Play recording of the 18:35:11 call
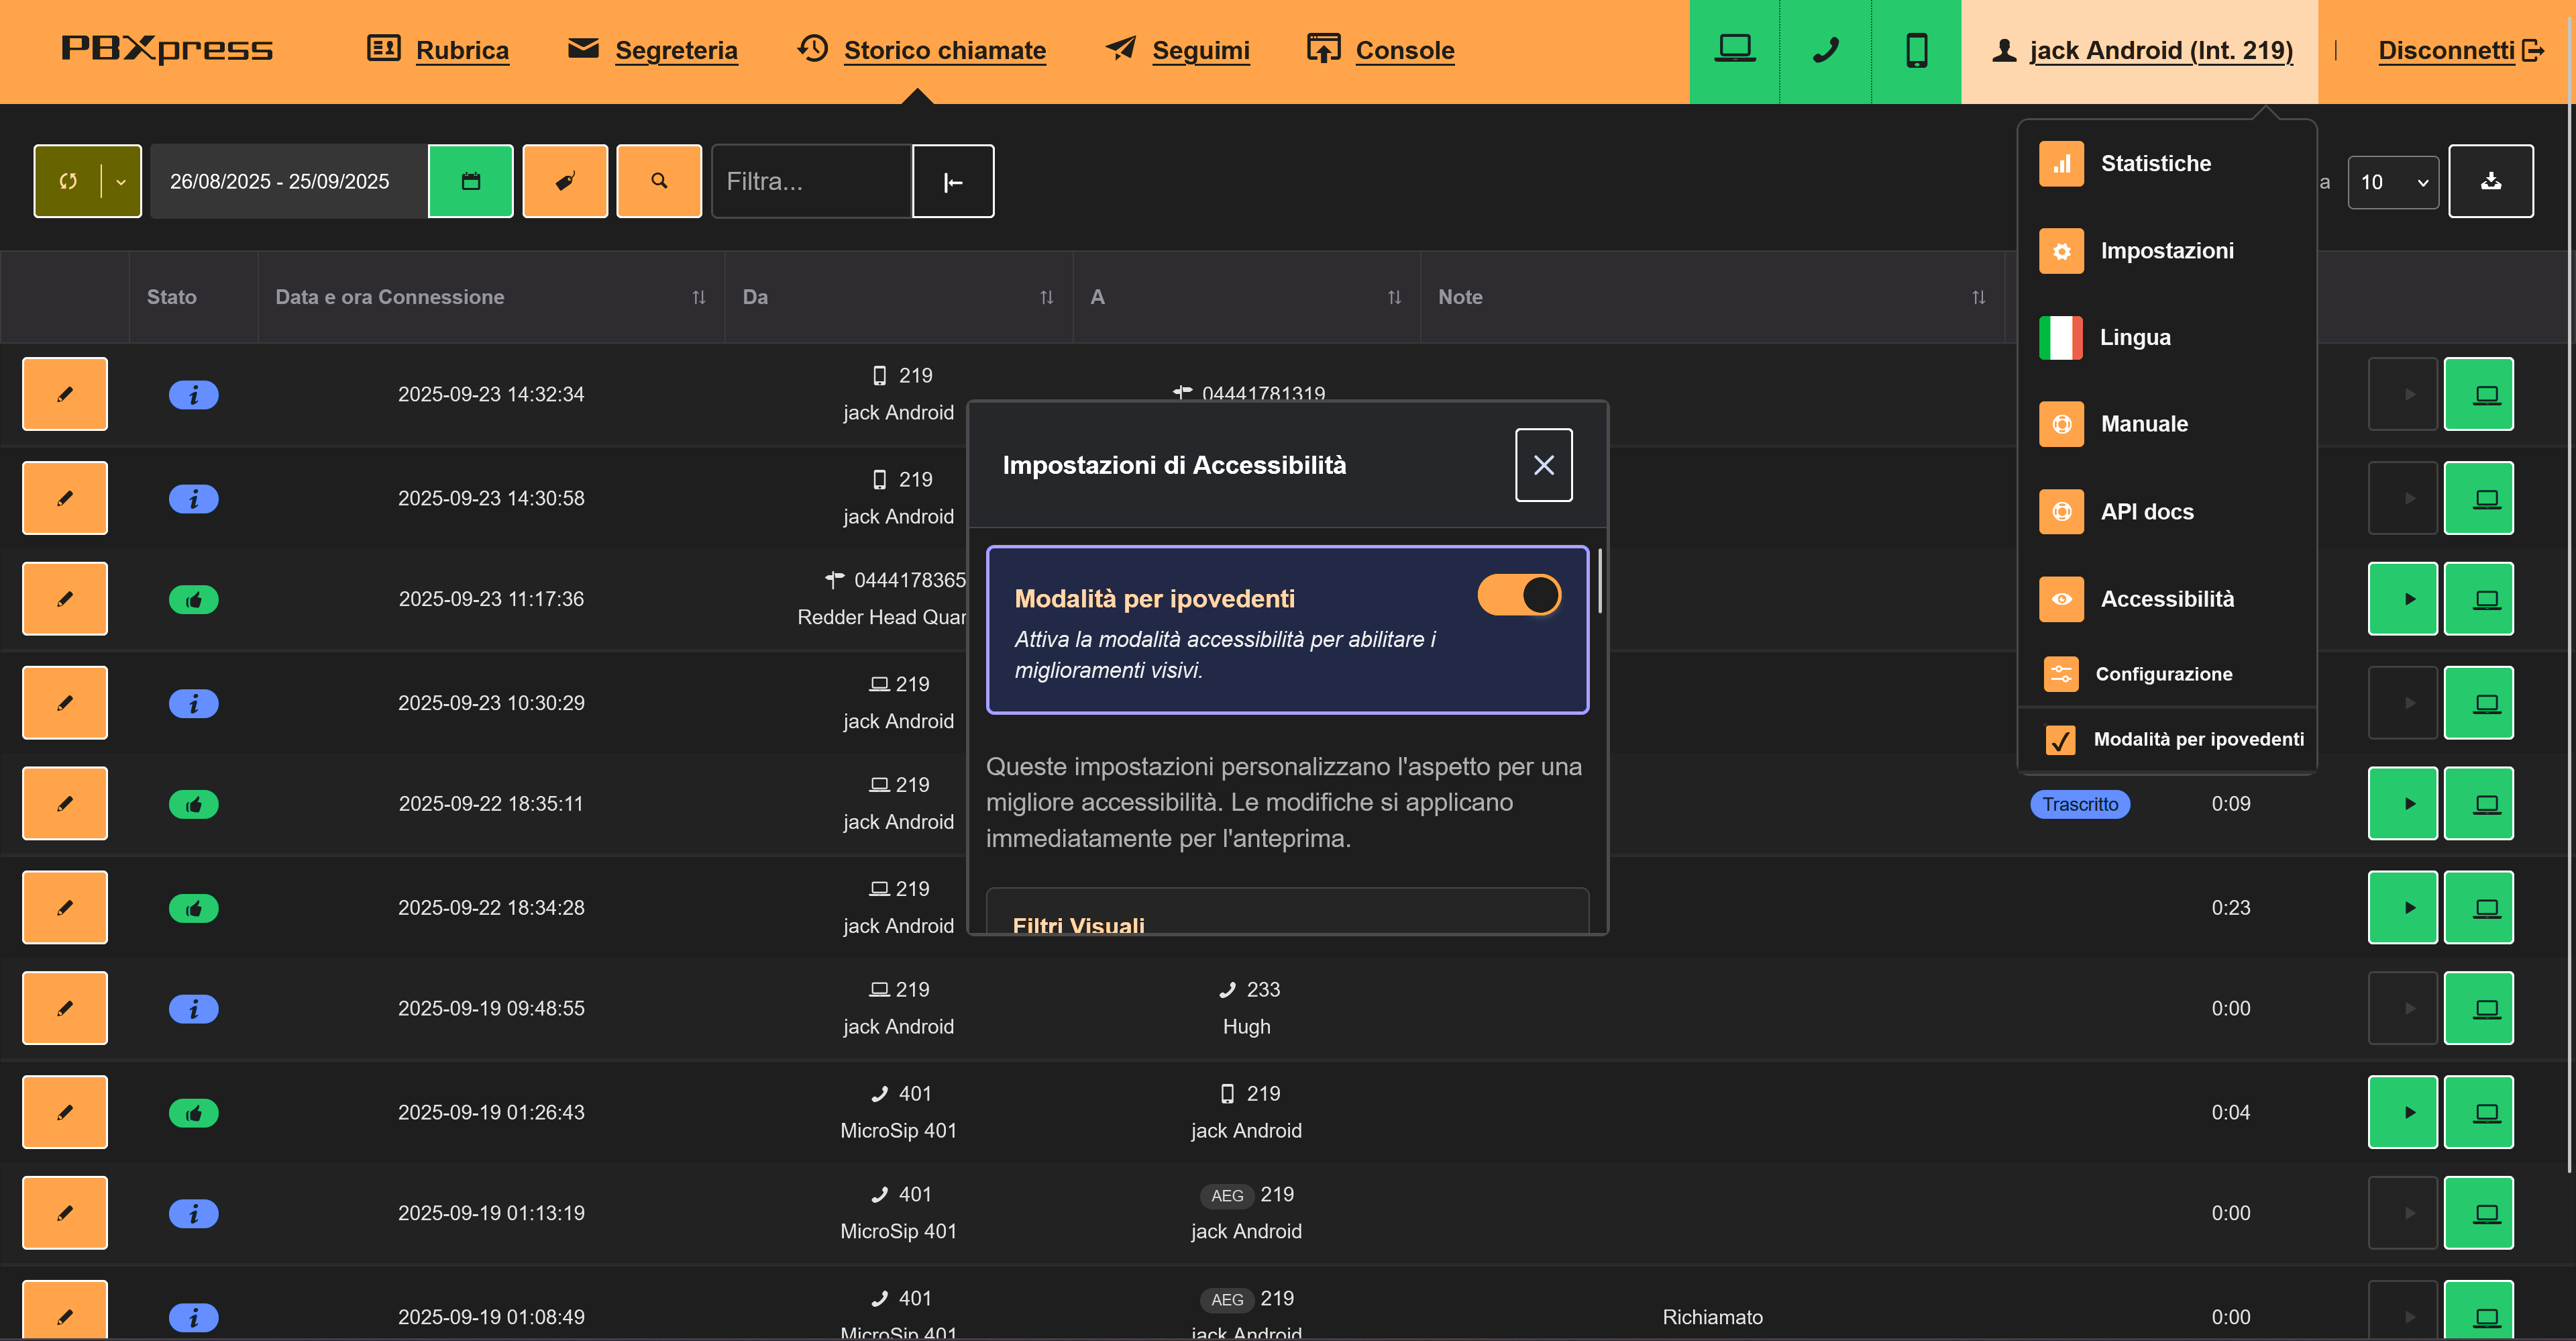The height and width of the screenshot is (1341, 2576). coord(2403,803)
